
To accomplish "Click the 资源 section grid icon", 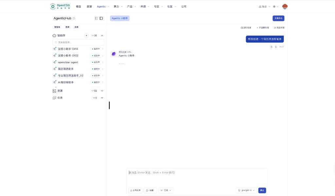I will [x=54, y=91].
